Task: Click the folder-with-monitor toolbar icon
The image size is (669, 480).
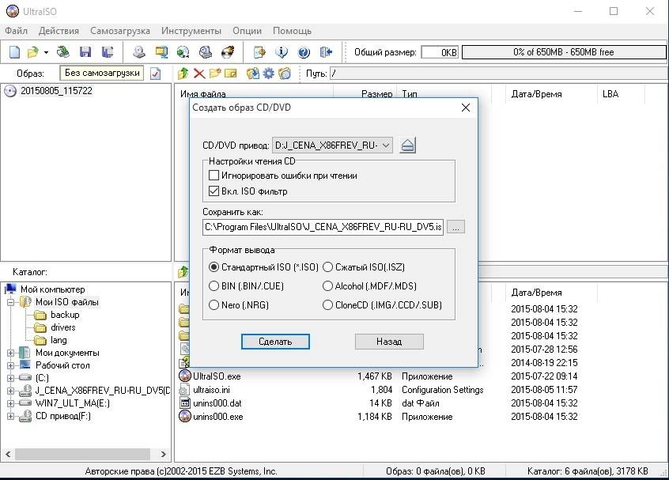Action: tap(161, 52)
